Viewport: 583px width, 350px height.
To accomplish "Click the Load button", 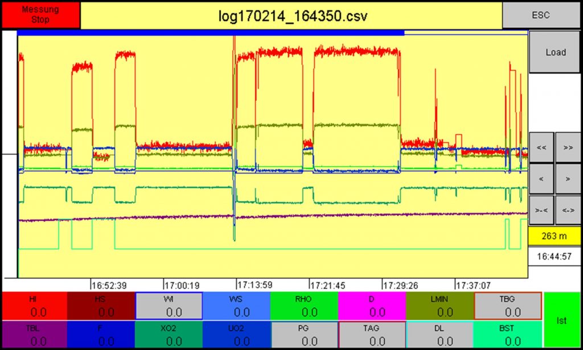I will tap(555, 52).
